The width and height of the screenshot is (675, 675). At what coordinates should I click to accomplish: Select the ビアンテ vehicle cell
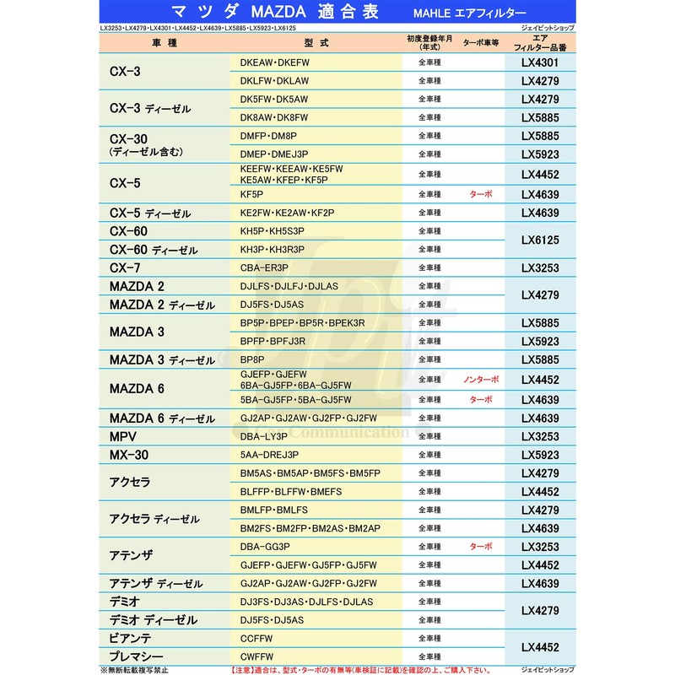[165, 639]
